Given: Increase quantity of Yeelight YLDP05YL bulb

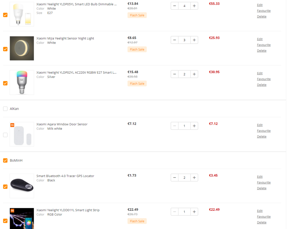Looking at the screenshot, I should [194, 6].
